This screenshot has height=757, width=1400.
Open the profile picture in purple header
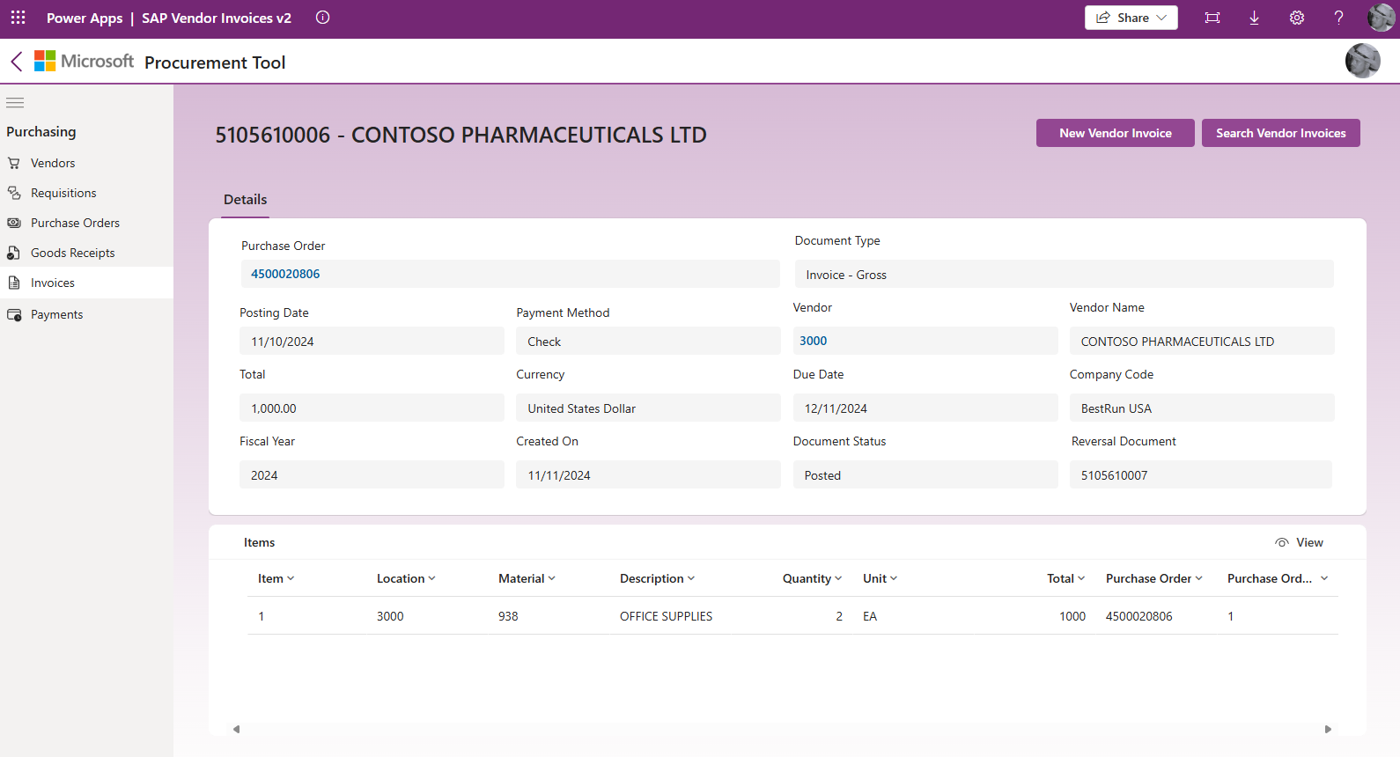pyautogui.click(x=1381, y=18)
